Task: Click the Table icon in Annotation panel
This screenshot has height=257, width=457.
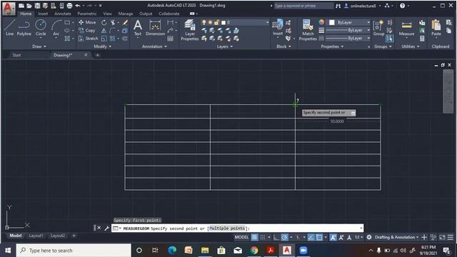Action: pyautogui.click(x=170, y=39)
